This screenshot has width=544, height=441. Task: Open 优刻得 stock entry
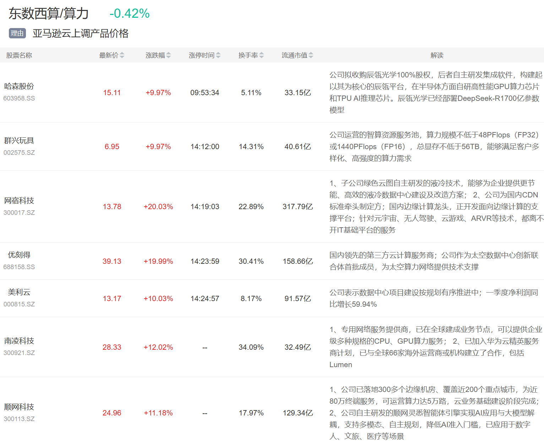click(19, 255)
